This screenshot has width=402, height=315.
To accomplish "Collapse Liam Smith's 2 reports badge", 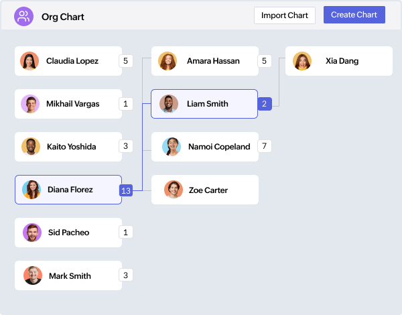I will coord(265,104).
